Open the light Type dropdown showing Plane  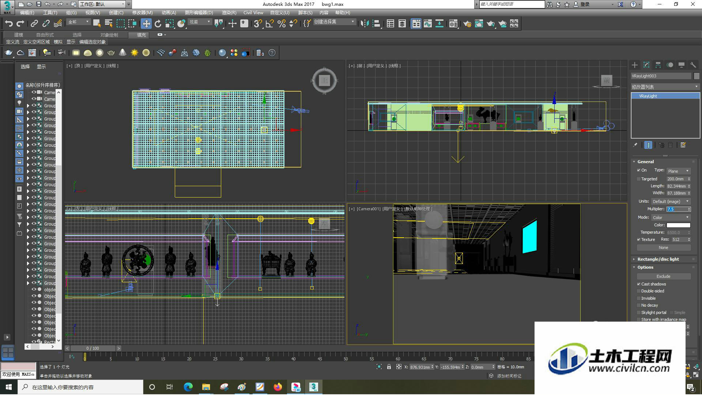[x=678, y=171]
